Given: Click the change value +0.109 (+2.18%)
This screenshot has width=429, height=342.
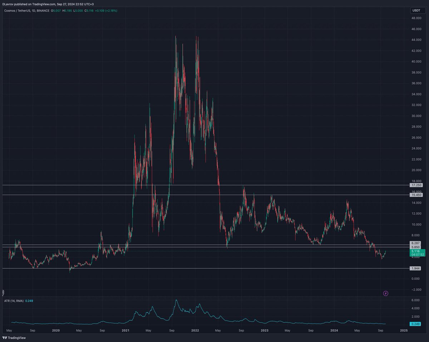Looking at the screenshot, I should click(x=107, y=11).
